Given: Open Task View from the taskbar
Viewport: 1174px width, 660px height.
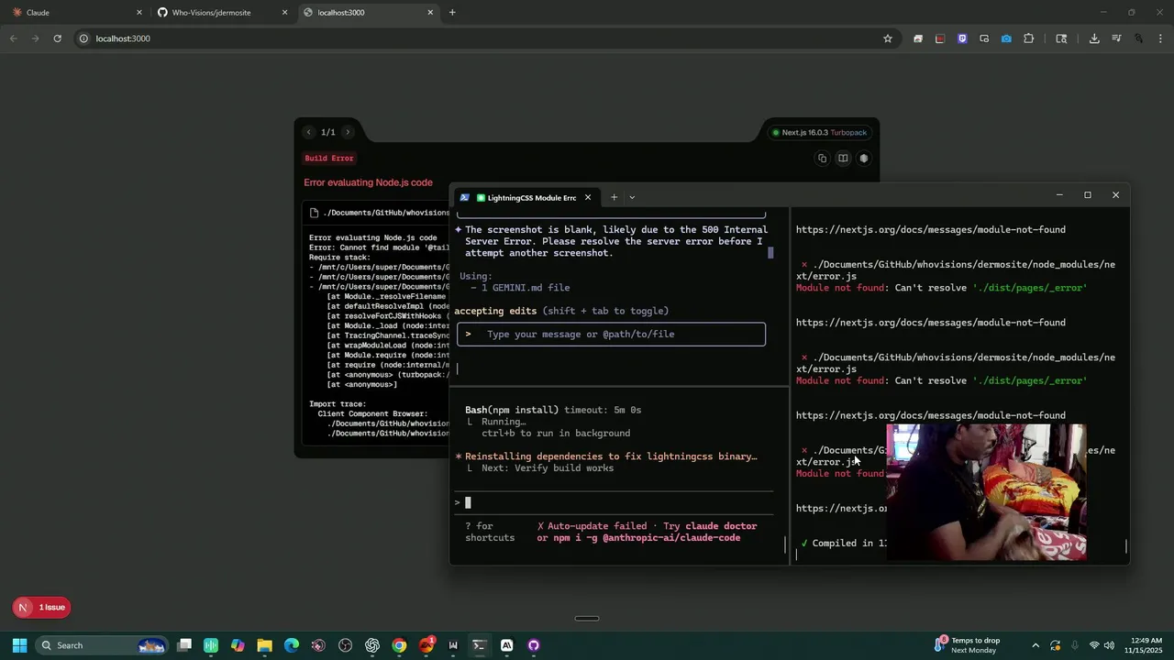Looking at the screenshot, I should (x=184, y=645).
